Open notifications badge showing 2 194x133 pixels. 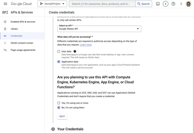[x=166, y=4]
